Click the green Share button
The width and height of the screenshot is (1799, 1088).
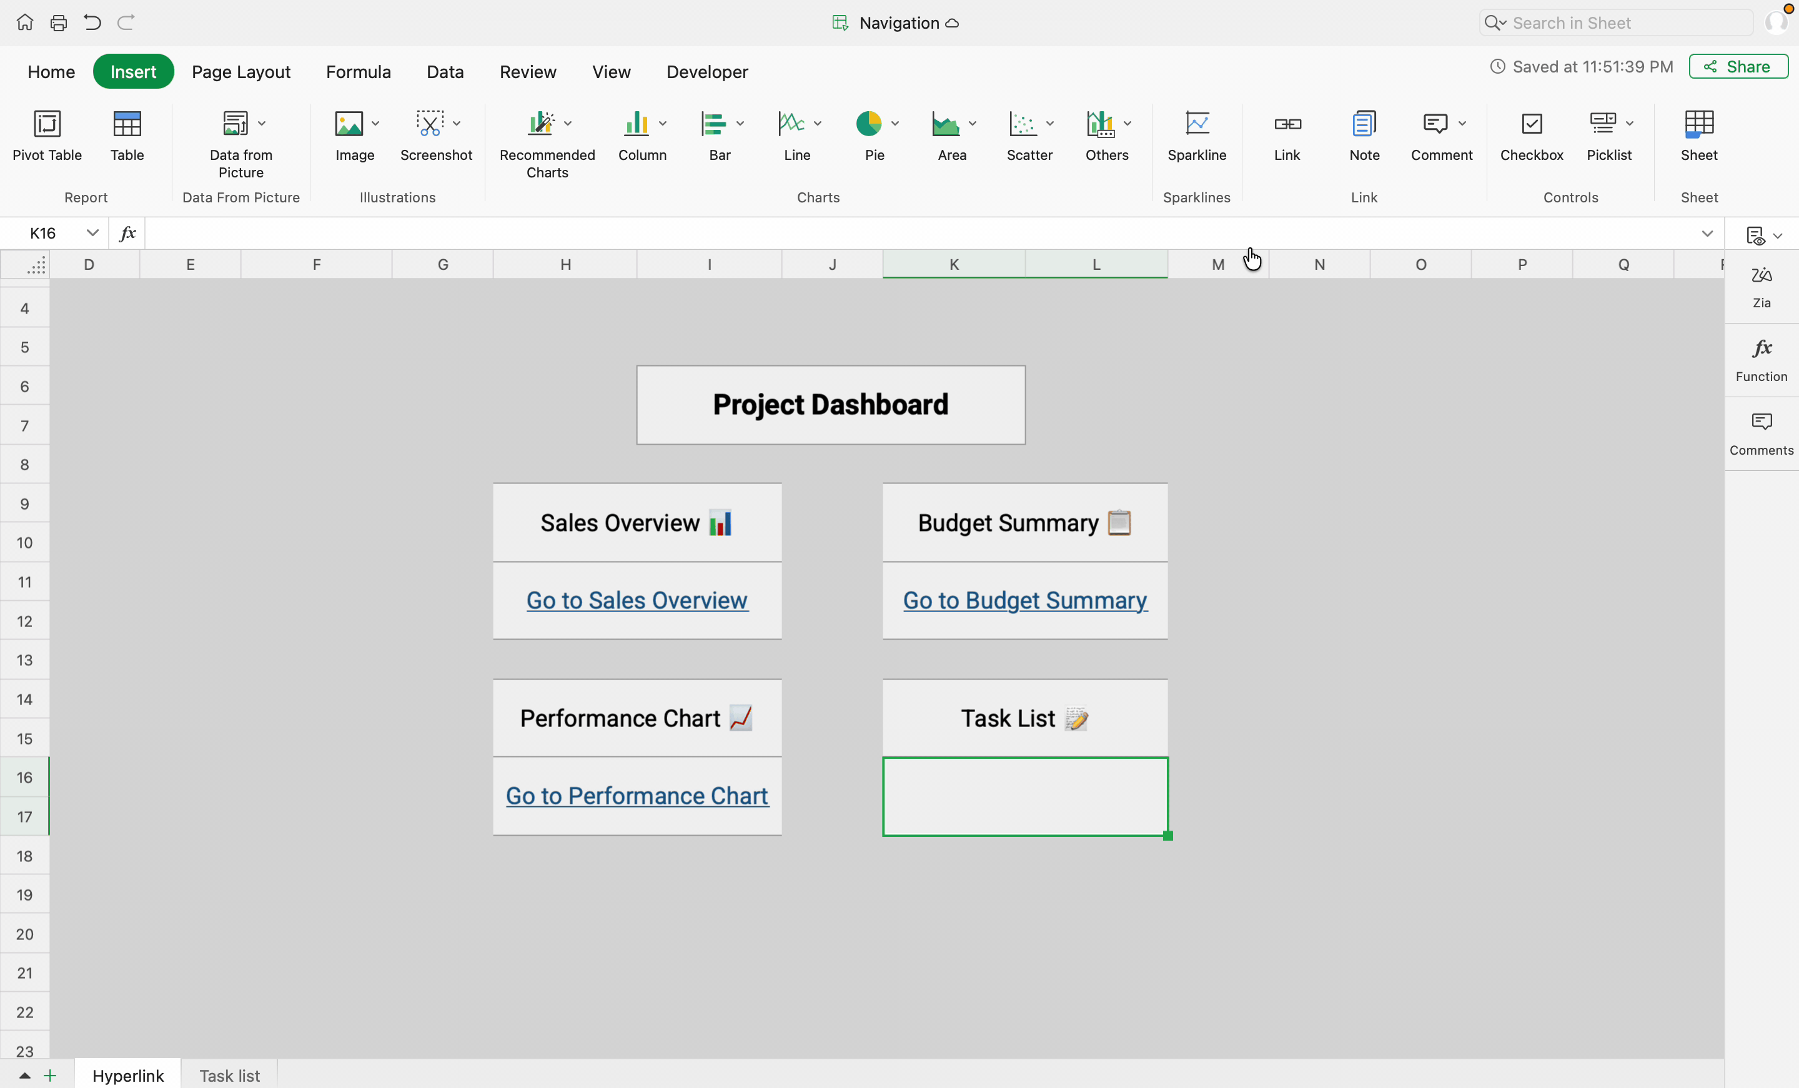point(1737,66)
